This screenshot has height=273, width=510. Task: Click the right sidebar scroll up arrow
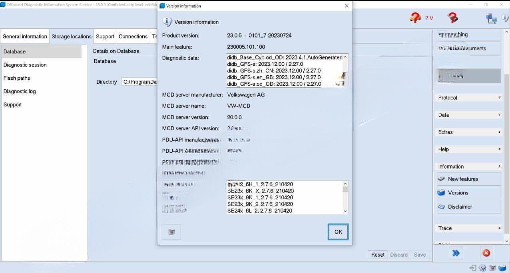point(507,32)
